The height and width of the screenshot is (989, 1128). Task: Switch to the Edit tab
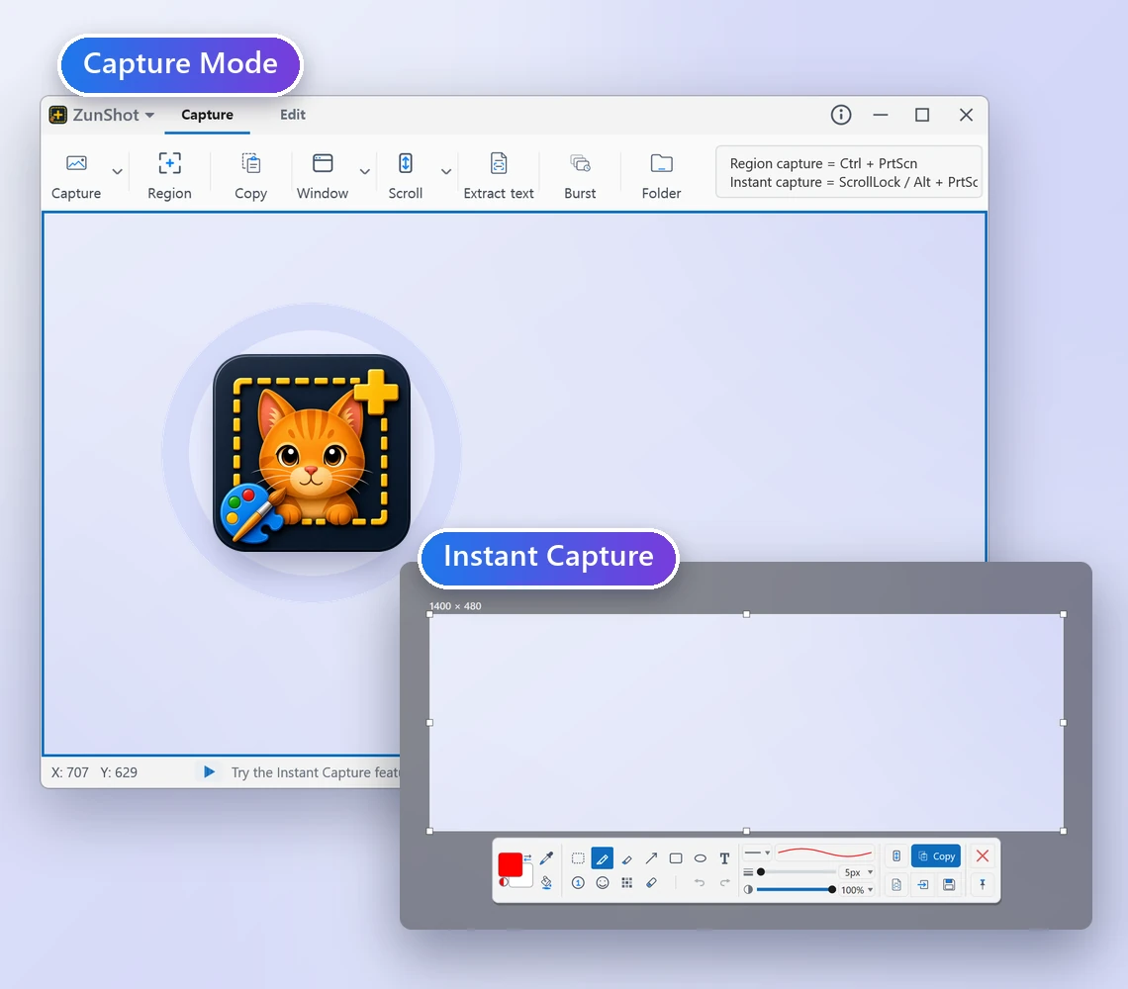tap(293, 115)
